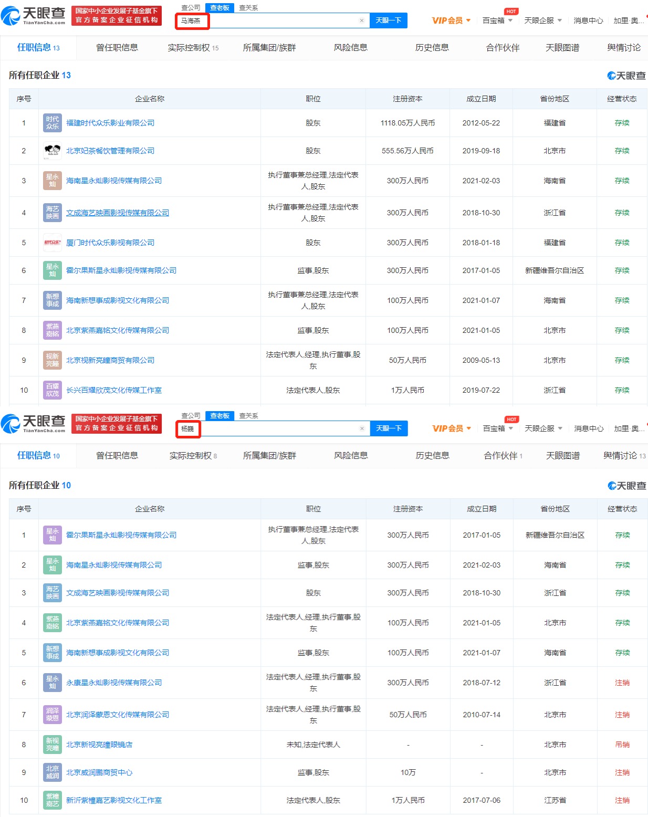Open company link 北京妃茶餐饮管理有限公司

point(110,151)
